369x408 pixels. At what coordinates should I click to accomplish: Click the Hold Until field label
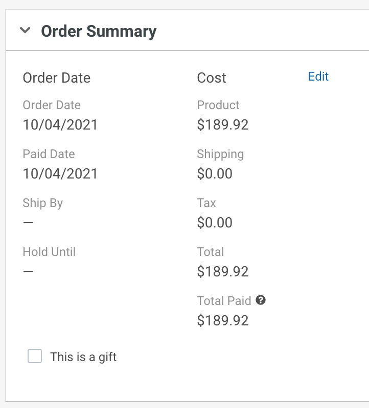click(49, 252)
